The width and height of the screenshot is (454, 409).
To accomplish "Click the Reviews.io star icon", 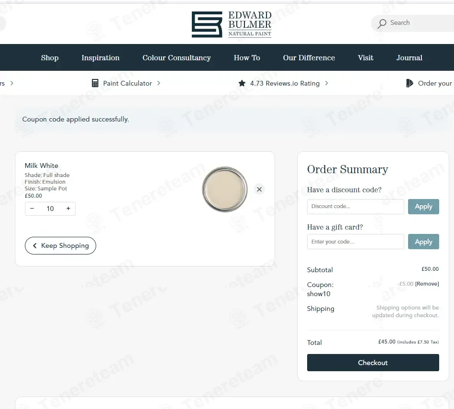I will pos(242,83).
